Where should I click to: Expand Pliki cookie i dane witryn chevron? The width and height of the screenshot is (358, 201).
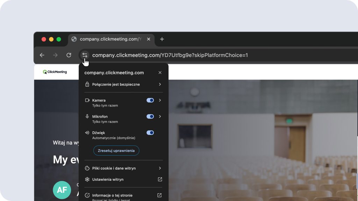pos(160,168)
